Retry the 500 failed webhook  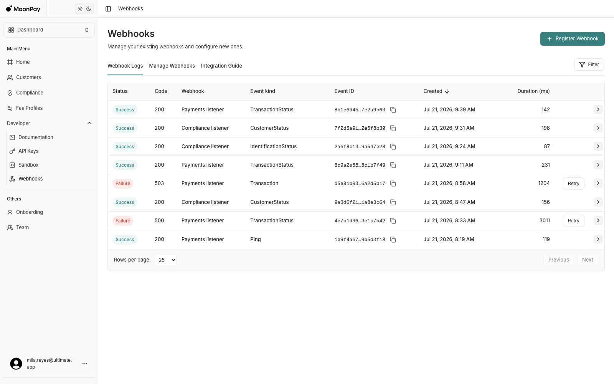[573, 221]
